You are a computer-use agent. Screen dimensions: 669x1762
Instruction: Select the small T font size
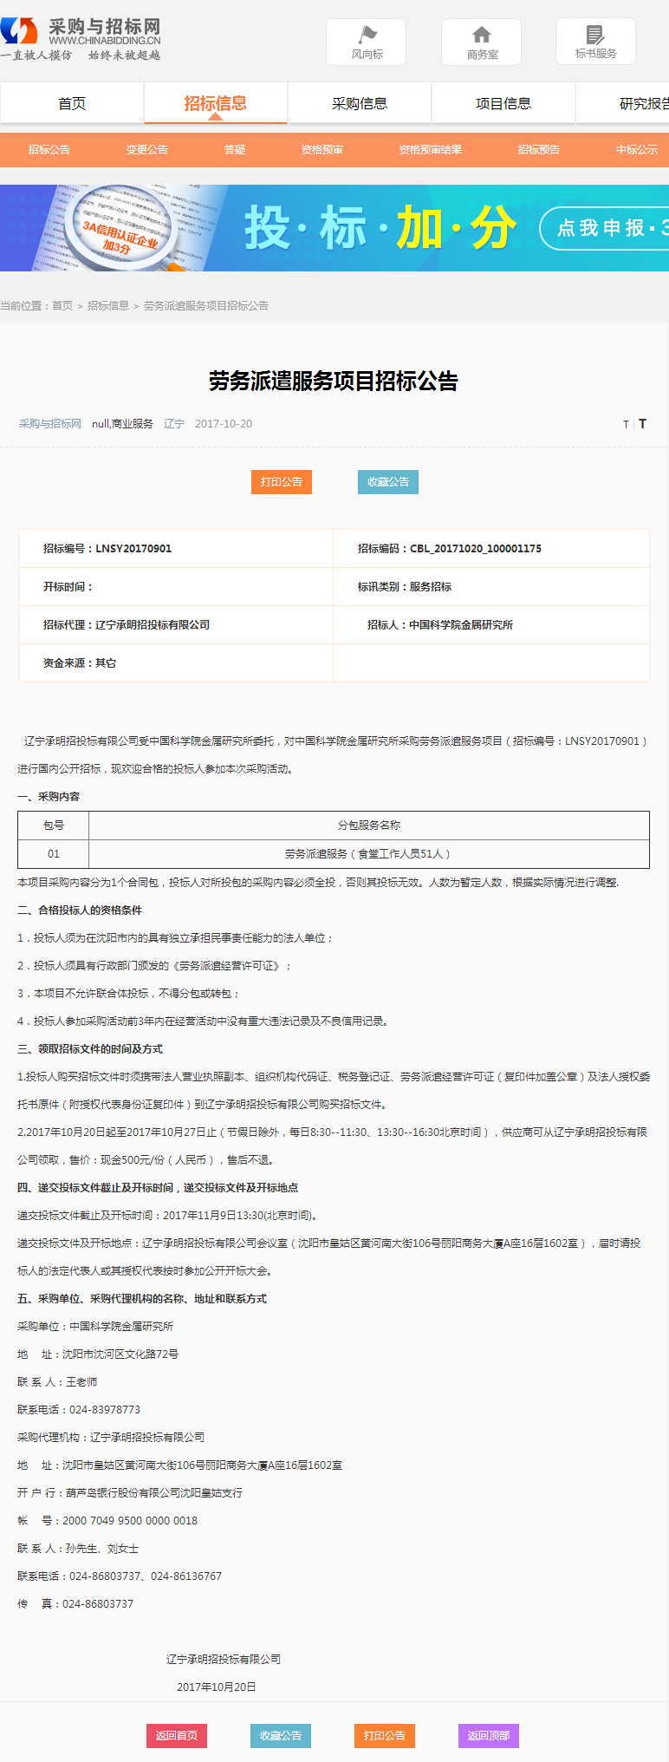tap(626, 425)
